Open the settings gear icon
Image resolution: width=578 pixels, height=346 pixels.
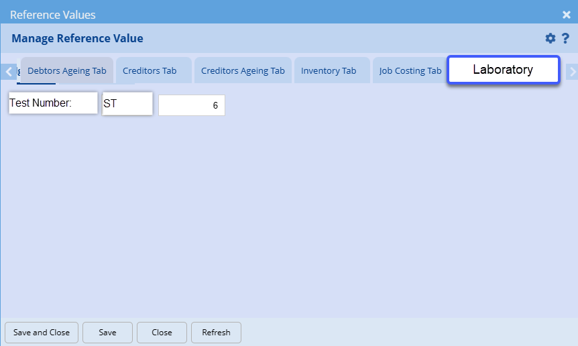point(551,38)
